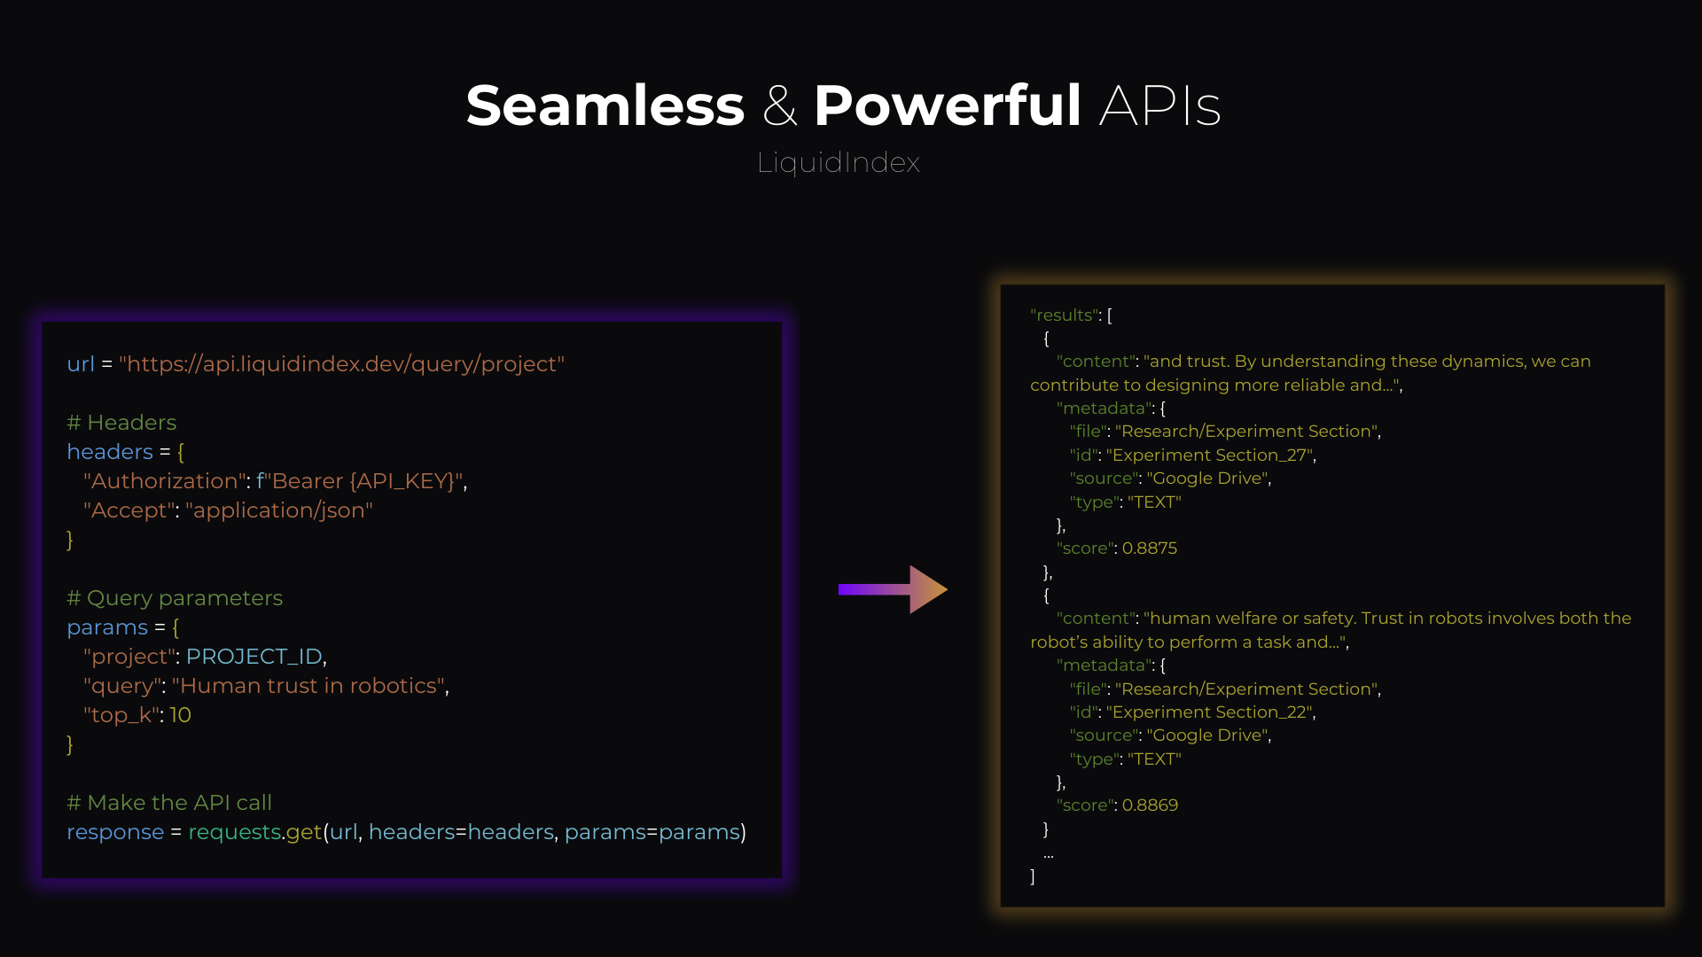Click the '# Query parameters' comment
The width and height of the screenshot is (1702, 957).
coord(175,598)
